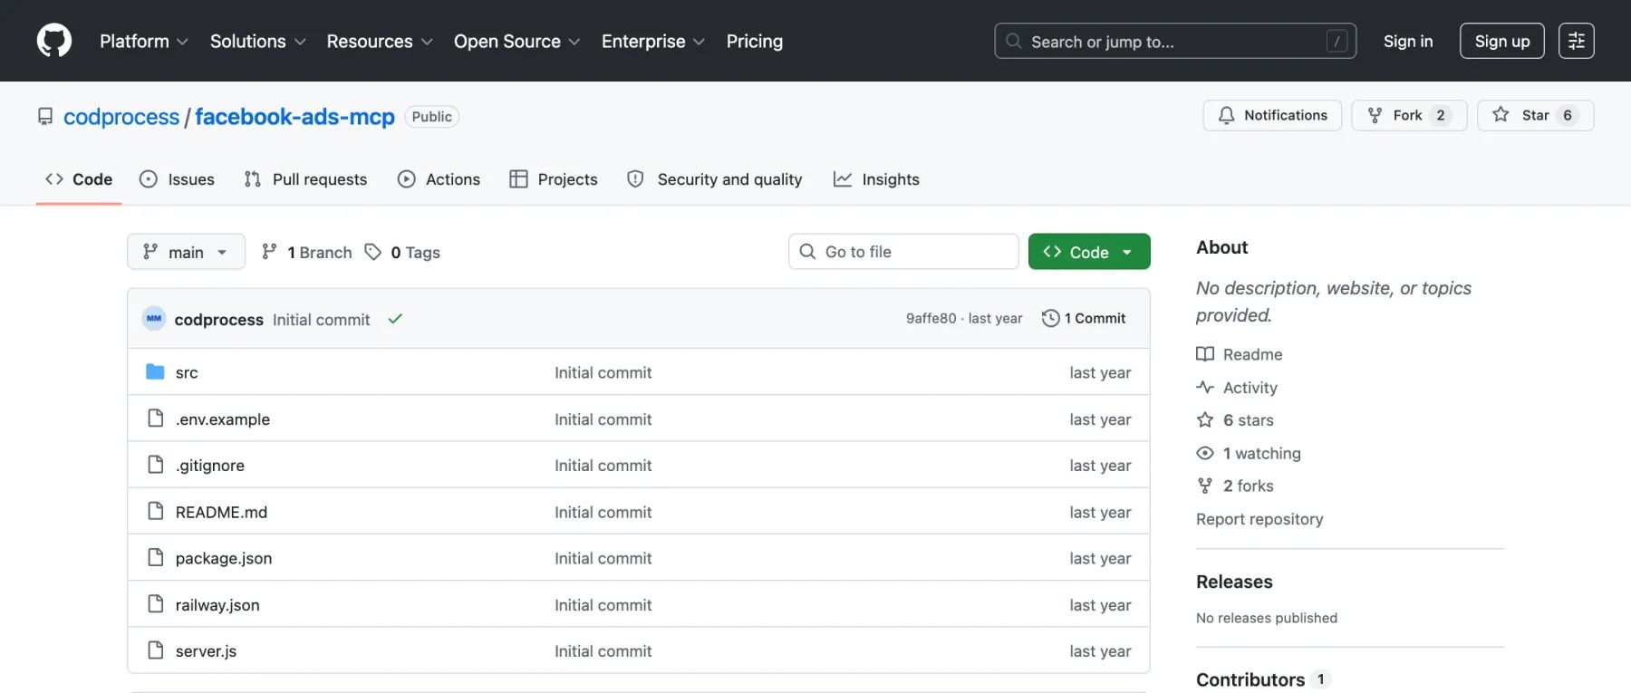1631x693 pixels.
Task: Switch to the Pull requests tab
Action: point(305,179)
